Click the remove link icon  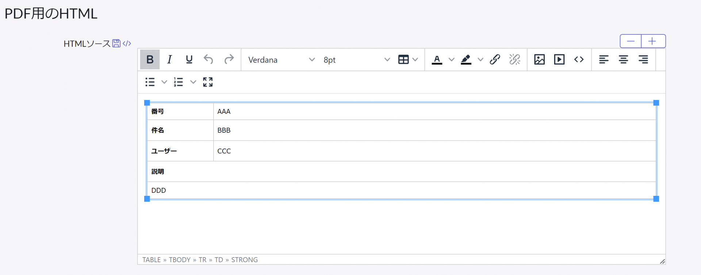pyautogui.click(x=515, y=59)
